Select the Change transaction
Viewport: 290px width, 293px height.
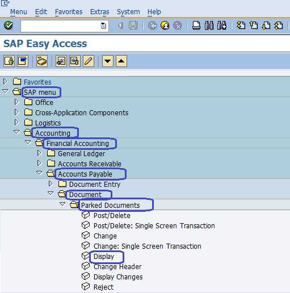[105, 236]
